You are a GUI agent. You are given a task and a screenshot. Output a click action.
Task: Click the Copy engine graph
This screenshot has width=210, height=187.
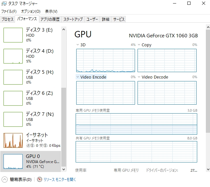click(x=167, y=60)
